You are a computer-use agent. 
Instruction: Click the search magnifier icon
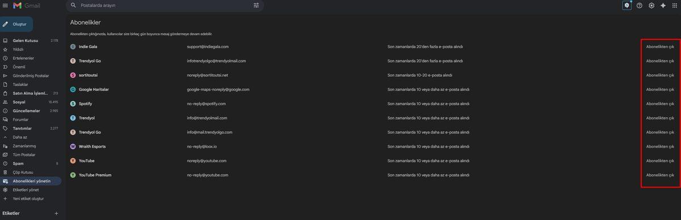point(73,5)
